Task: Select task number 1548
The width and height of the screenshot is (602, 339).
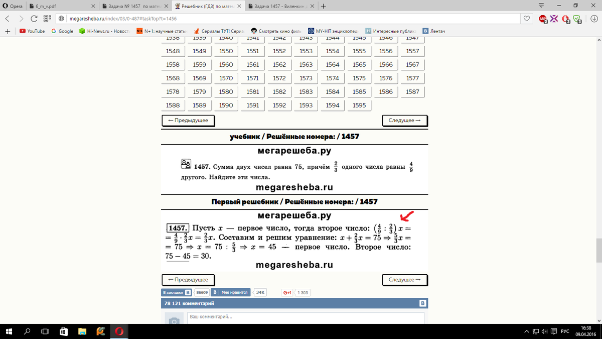Action: [173, 51]
